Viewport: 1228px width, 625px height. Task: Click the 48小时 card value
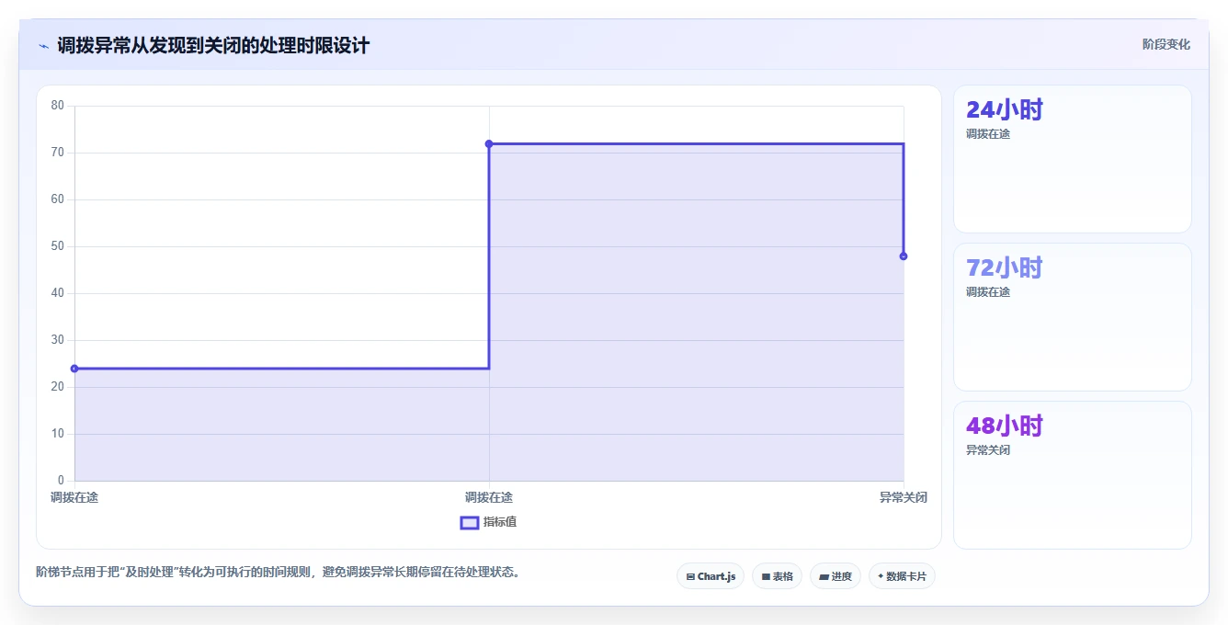coord(1005,426)
